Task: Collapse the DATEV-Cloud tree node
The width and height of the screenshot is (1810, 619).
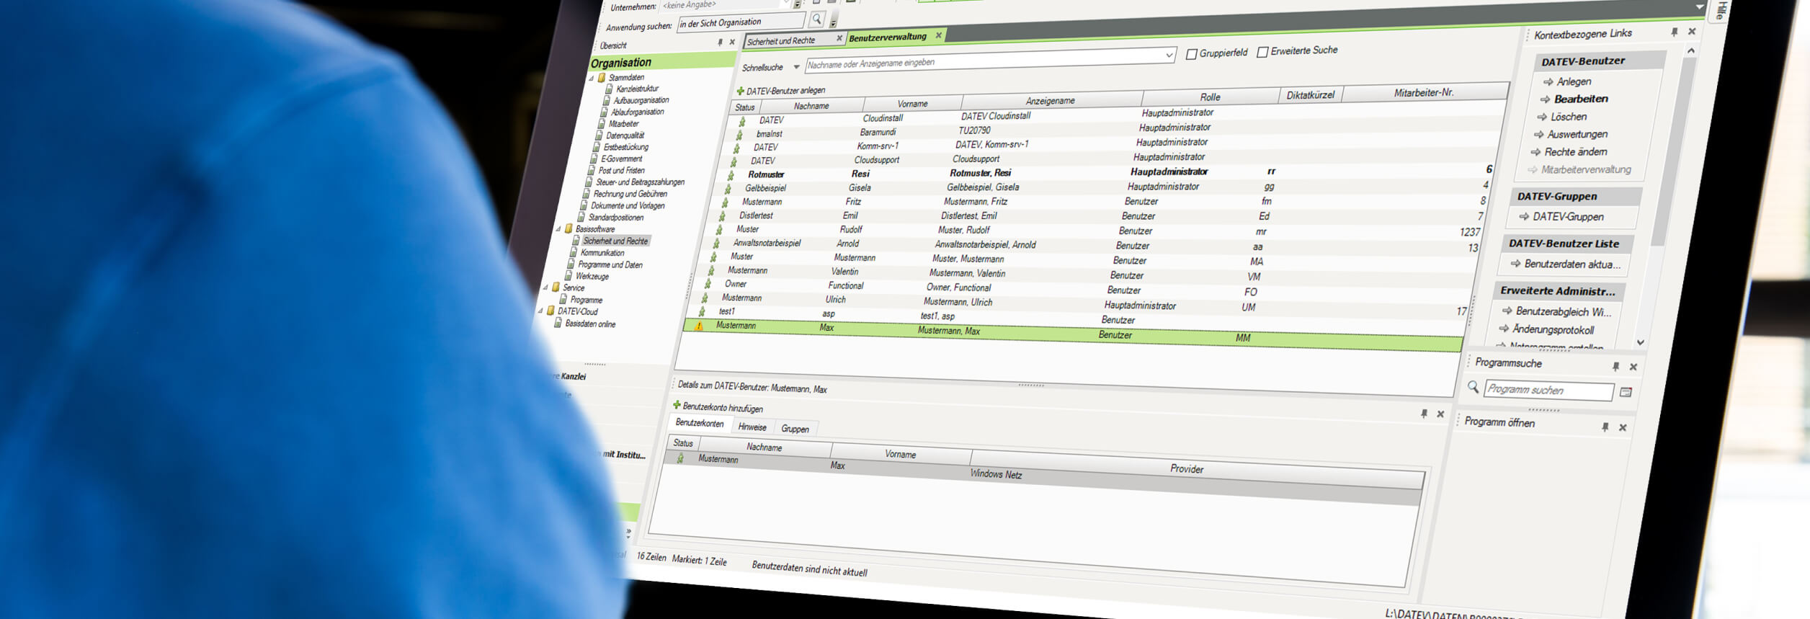Action: pos(540,311)
